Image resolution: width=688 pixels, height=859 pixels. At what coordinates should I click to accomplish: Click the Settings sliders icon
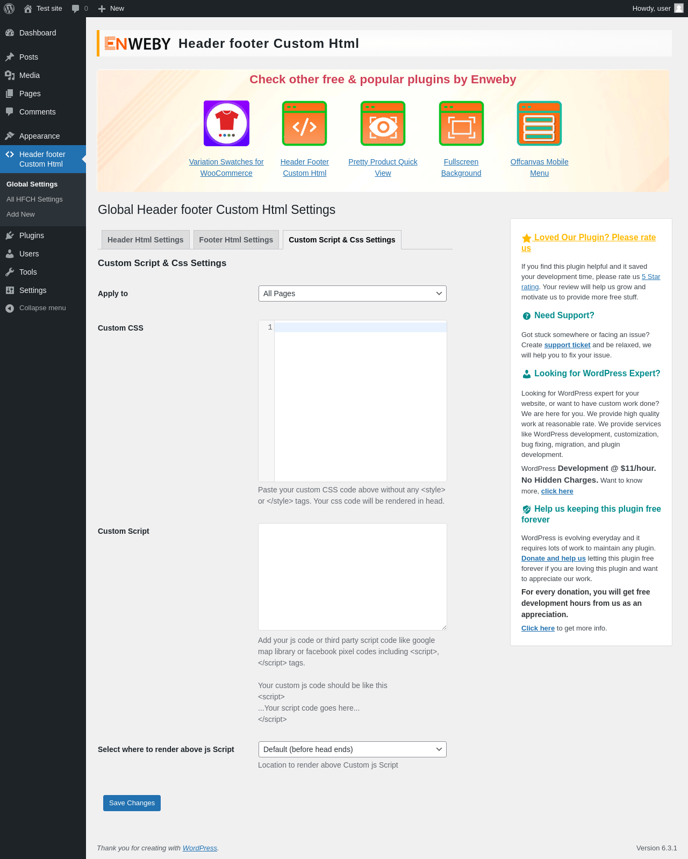[10, 290]
